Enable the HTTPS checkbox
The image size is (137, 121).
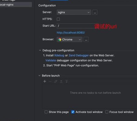click(58, 19)
